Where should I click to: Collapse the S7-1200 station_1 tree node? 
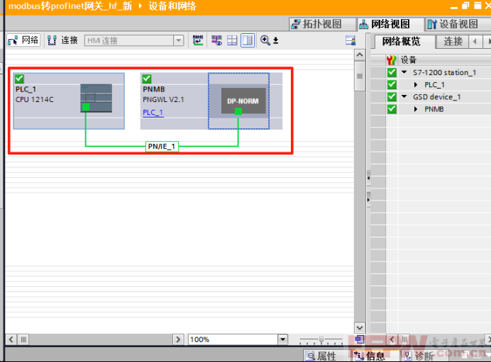coord(404,72)
